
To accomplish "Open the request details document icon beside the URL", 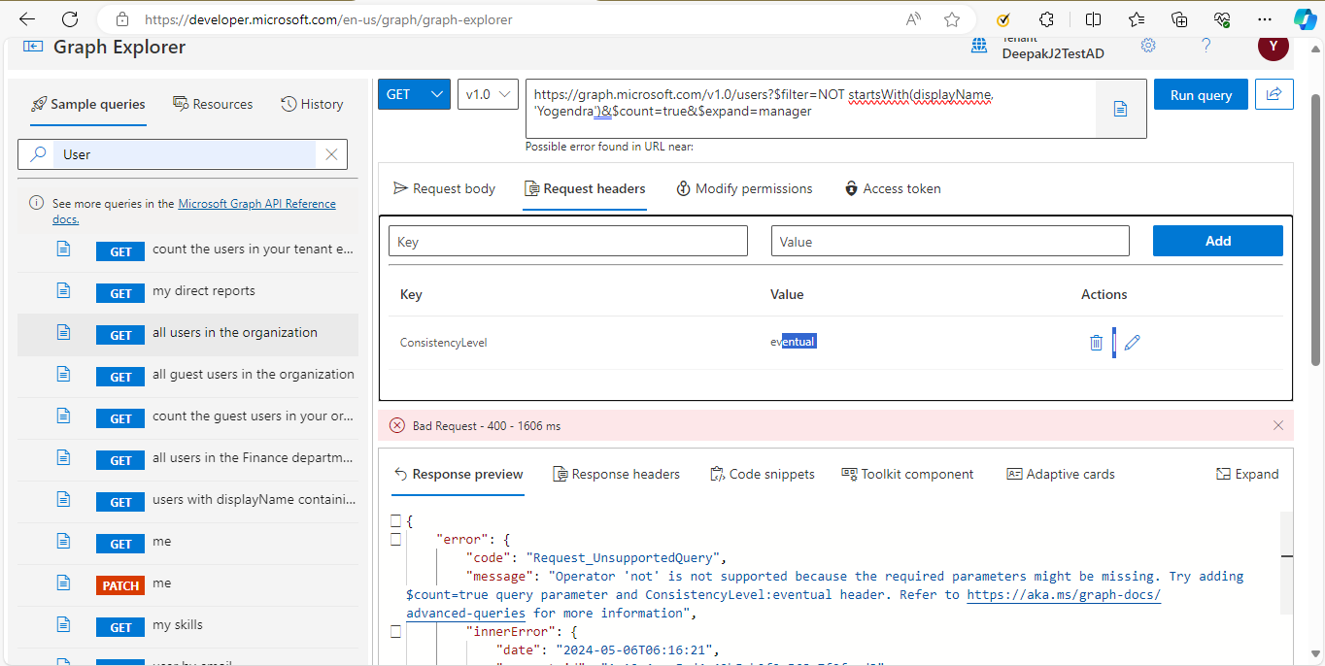I will (x=1120, y=109).
